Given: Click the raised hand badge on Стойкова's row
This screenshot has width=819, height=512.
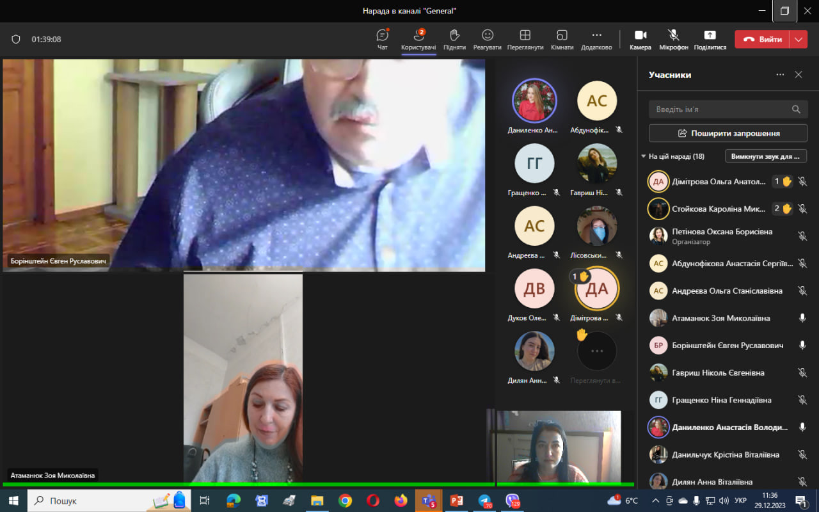Looking at the screenshot, I should click(783, 209).
